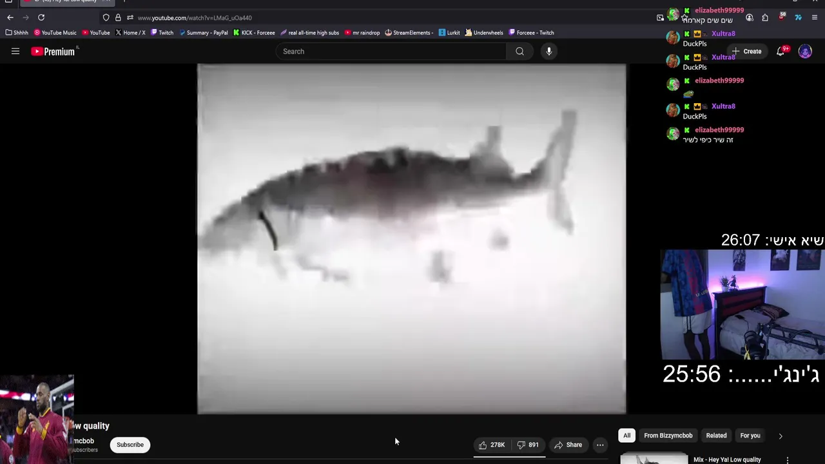Image resolution: width=825 pixels, height=464 pixels.
Task: Open the YouTube account avatar menu
Action: pyautogui.click(x=805, y=52)
